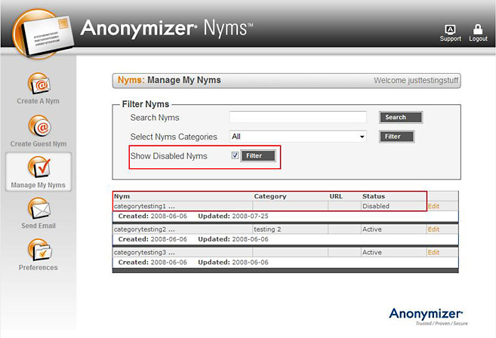Viewport: 496px width, 338px height.
Task: Edit the categorytesting2 nym
Action: tap(433, 229)
